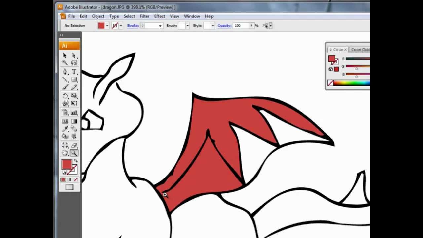Open the Type menu
This screenshot has height=238, width=423.
(x=114, y=16)
